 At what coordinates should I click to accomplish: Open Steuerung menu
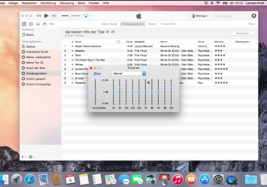tap(67, 3)
